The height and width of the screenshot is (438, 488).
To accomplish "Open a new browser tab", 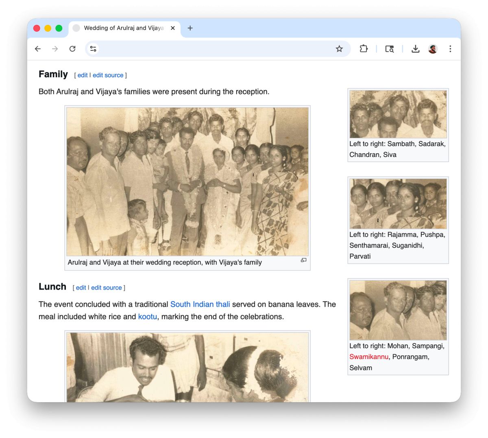I will 190,28.
